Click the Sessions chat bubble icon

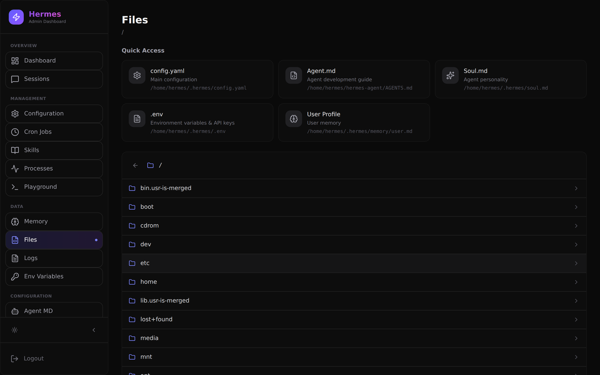15,79
